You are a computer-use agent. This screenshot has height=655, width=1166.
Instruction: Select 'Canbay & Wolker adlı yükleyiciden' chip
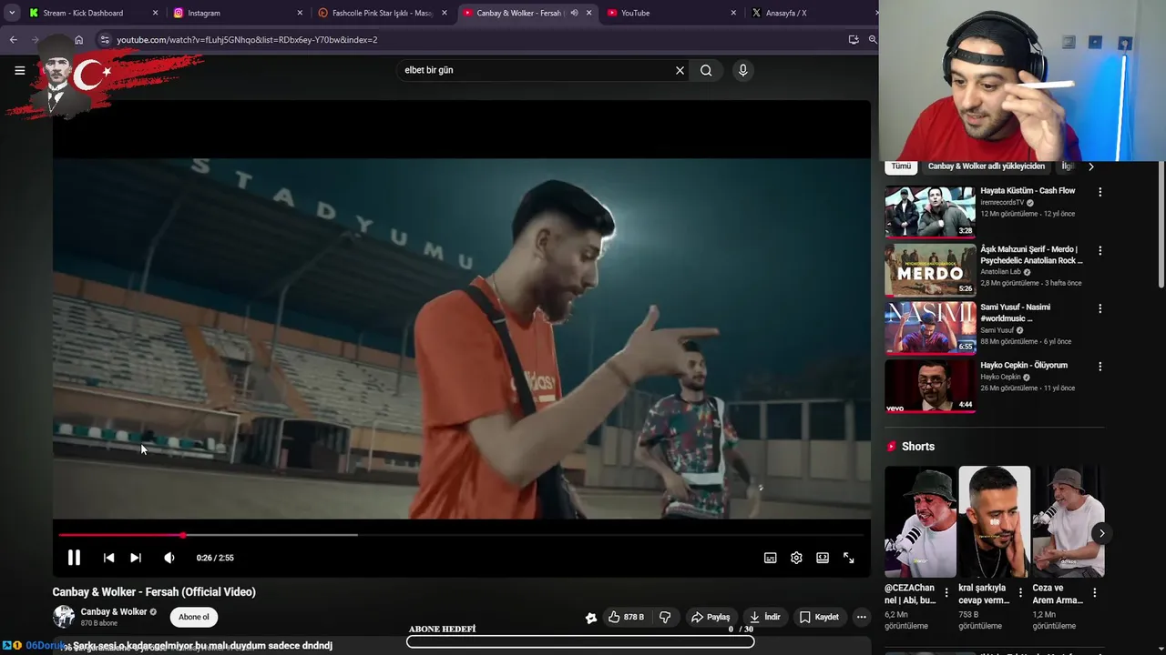(987, 166)
